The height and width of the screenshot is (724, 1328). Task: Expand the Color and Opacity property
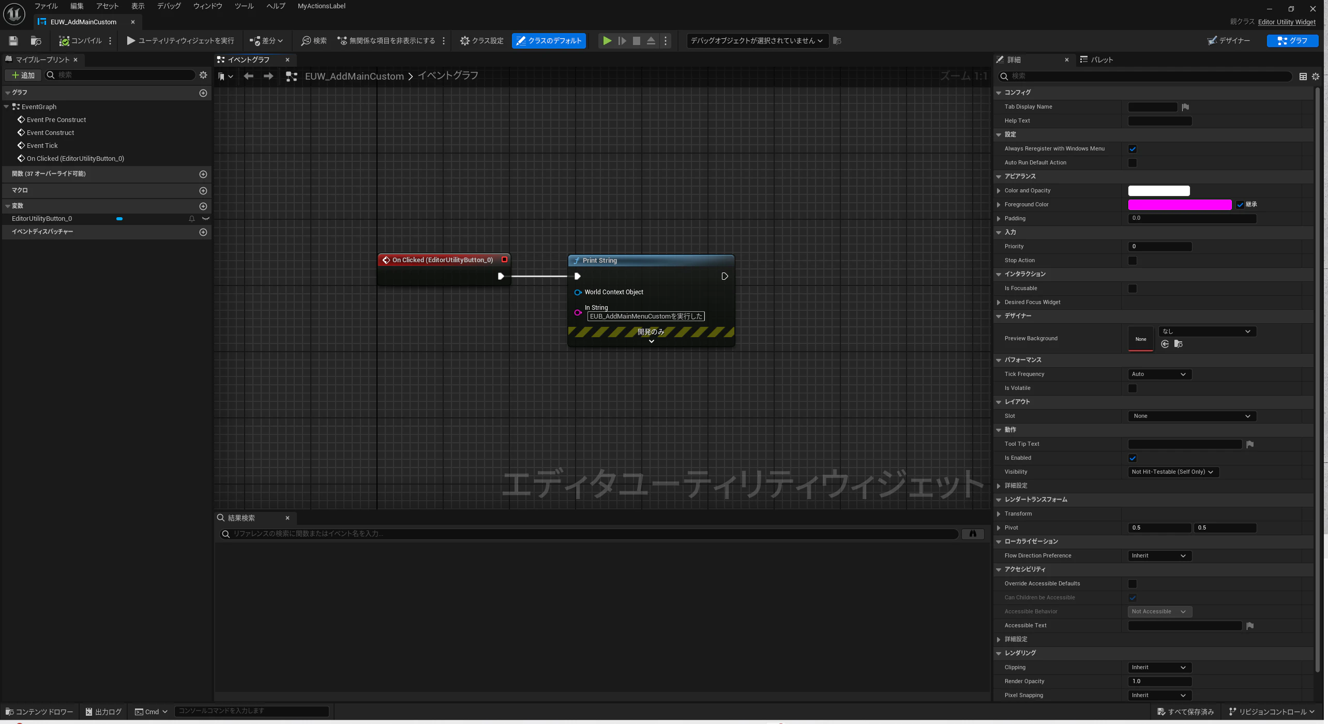click(x=999, y=191)
